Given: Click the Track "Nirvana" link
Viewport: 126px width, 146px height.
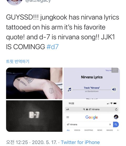Looking at the screenshot, I should pyautogui.click(x=92, y=88).
